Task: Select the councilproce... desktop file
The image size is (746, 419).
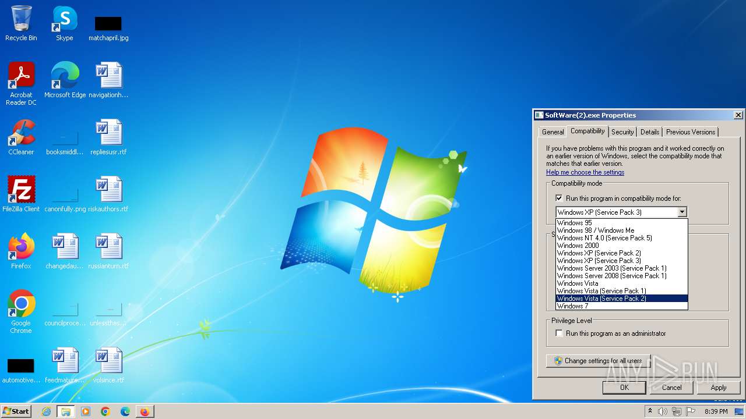Action: (x=65, y=313)
